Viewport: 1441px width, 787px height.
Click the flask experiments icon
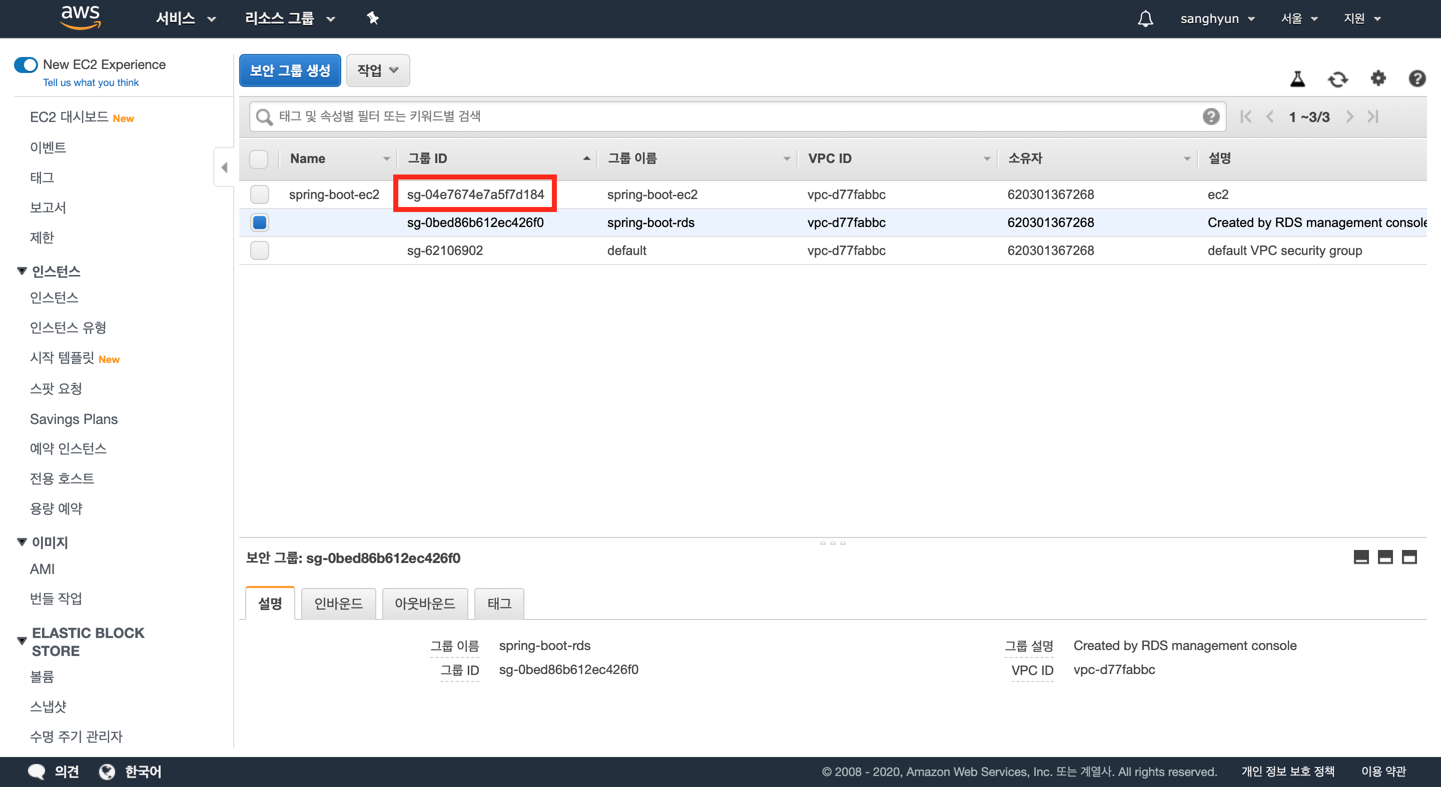point(1297,79)
